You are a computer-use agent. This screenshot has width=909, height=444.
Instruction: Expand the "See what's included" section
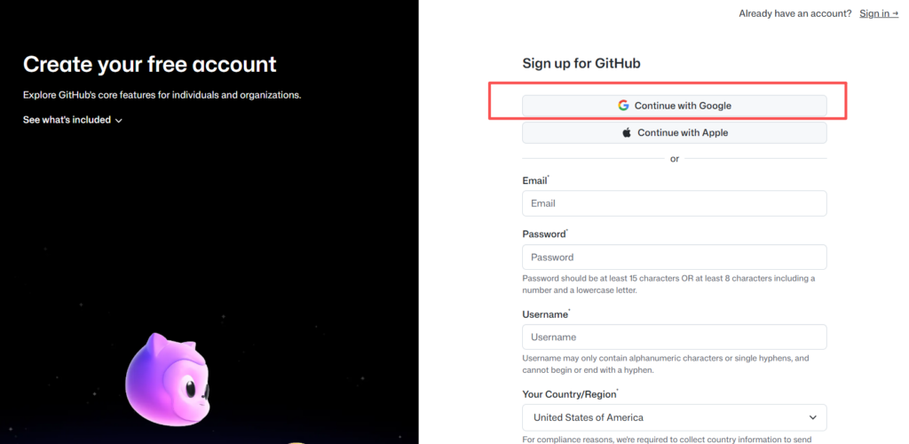coord(67,120)
